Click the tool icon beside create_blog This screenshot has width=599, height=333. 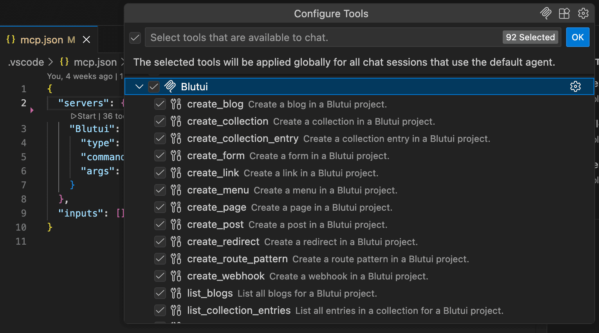[x=176, y=104]
